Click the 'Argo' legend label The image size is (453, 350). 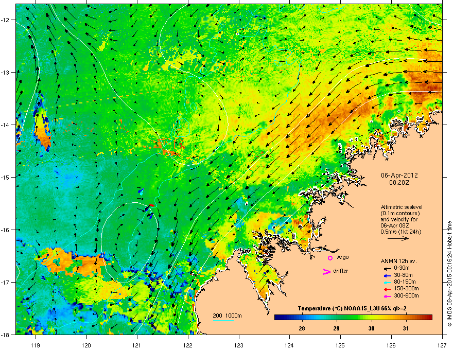343,257
